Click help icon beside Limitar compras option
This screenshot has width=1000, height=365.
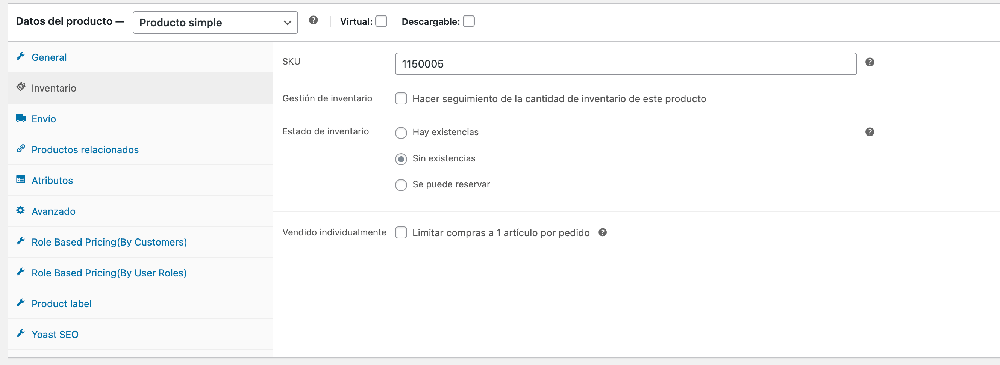pyautogui.click(x=603, y=232)
